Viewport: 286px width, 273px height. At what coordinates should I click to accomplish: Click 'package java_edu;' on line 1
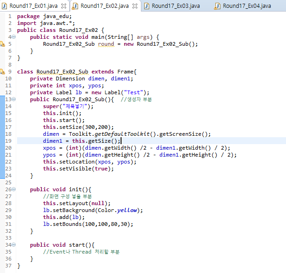(x=44, y=17)
